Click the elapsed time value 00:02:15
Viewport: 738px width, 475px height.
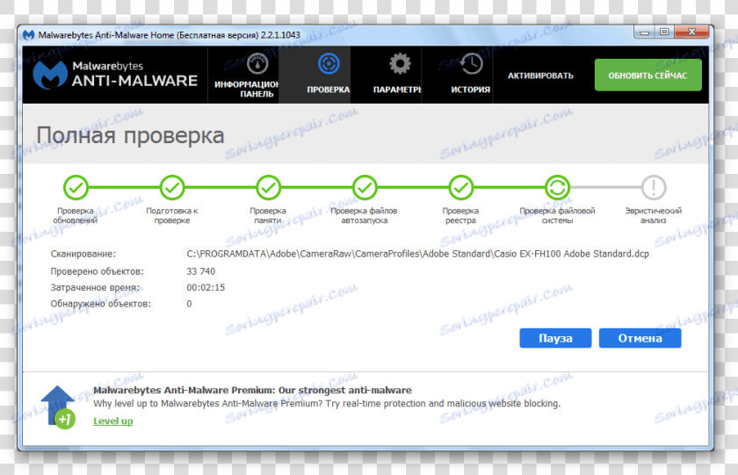point(206,287)
